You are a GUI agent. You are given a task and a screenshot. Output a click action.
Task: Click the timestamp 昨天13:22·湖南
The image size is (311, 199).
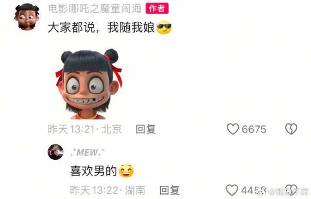click(108, 190)
